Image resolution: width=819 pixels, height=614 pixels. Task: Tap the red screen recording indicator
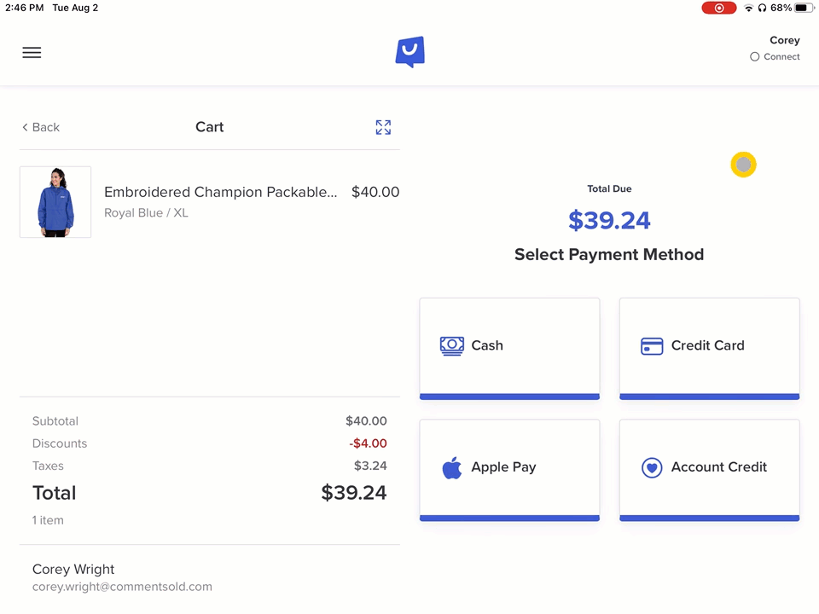pyautogui.click(x=718, y=8)
